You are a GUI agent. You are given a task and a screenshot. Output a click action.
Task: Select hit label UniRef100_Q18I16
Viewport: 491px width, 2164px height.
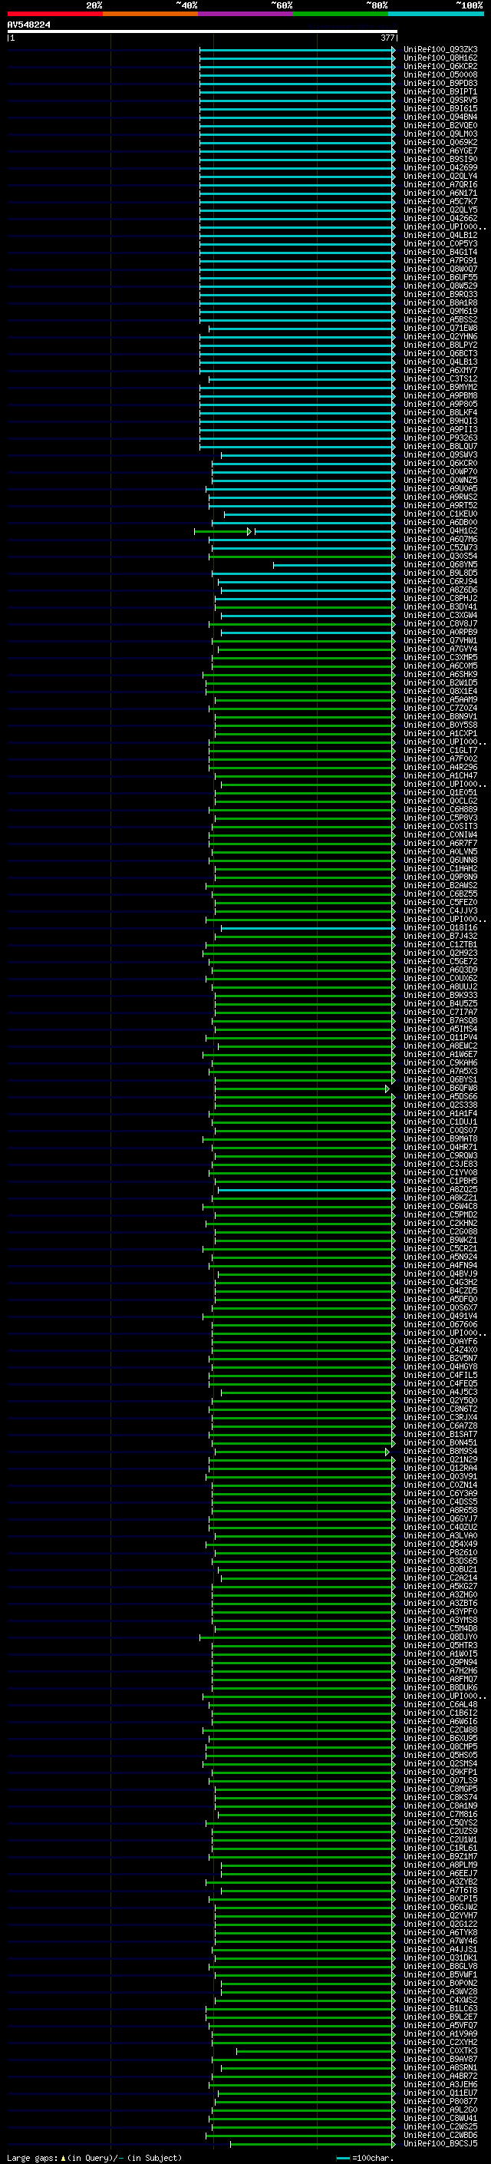pos(440,927)
